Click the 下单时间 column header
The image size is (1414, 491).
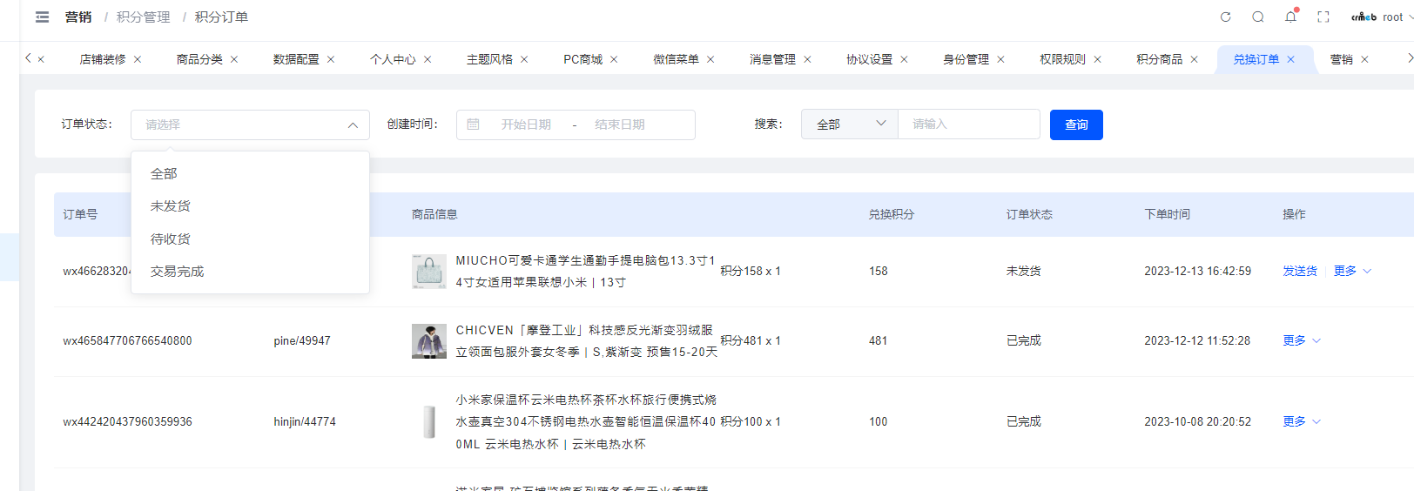(x=1168, y=214)
